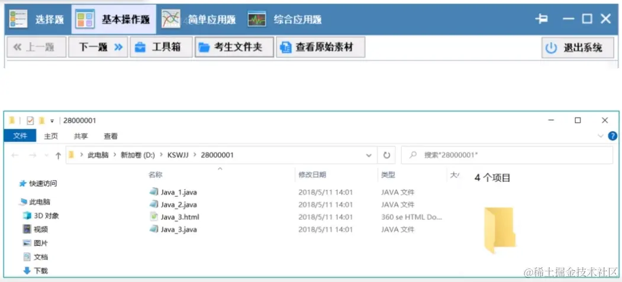Sort by 名称 column header
Image resolution: width=622 pixels, height=282 pixels.
click(x=156, y=174)
